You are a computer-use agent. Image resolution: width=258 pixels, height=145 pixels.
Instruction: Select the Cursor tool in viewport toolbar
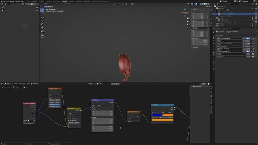(42, 14)
